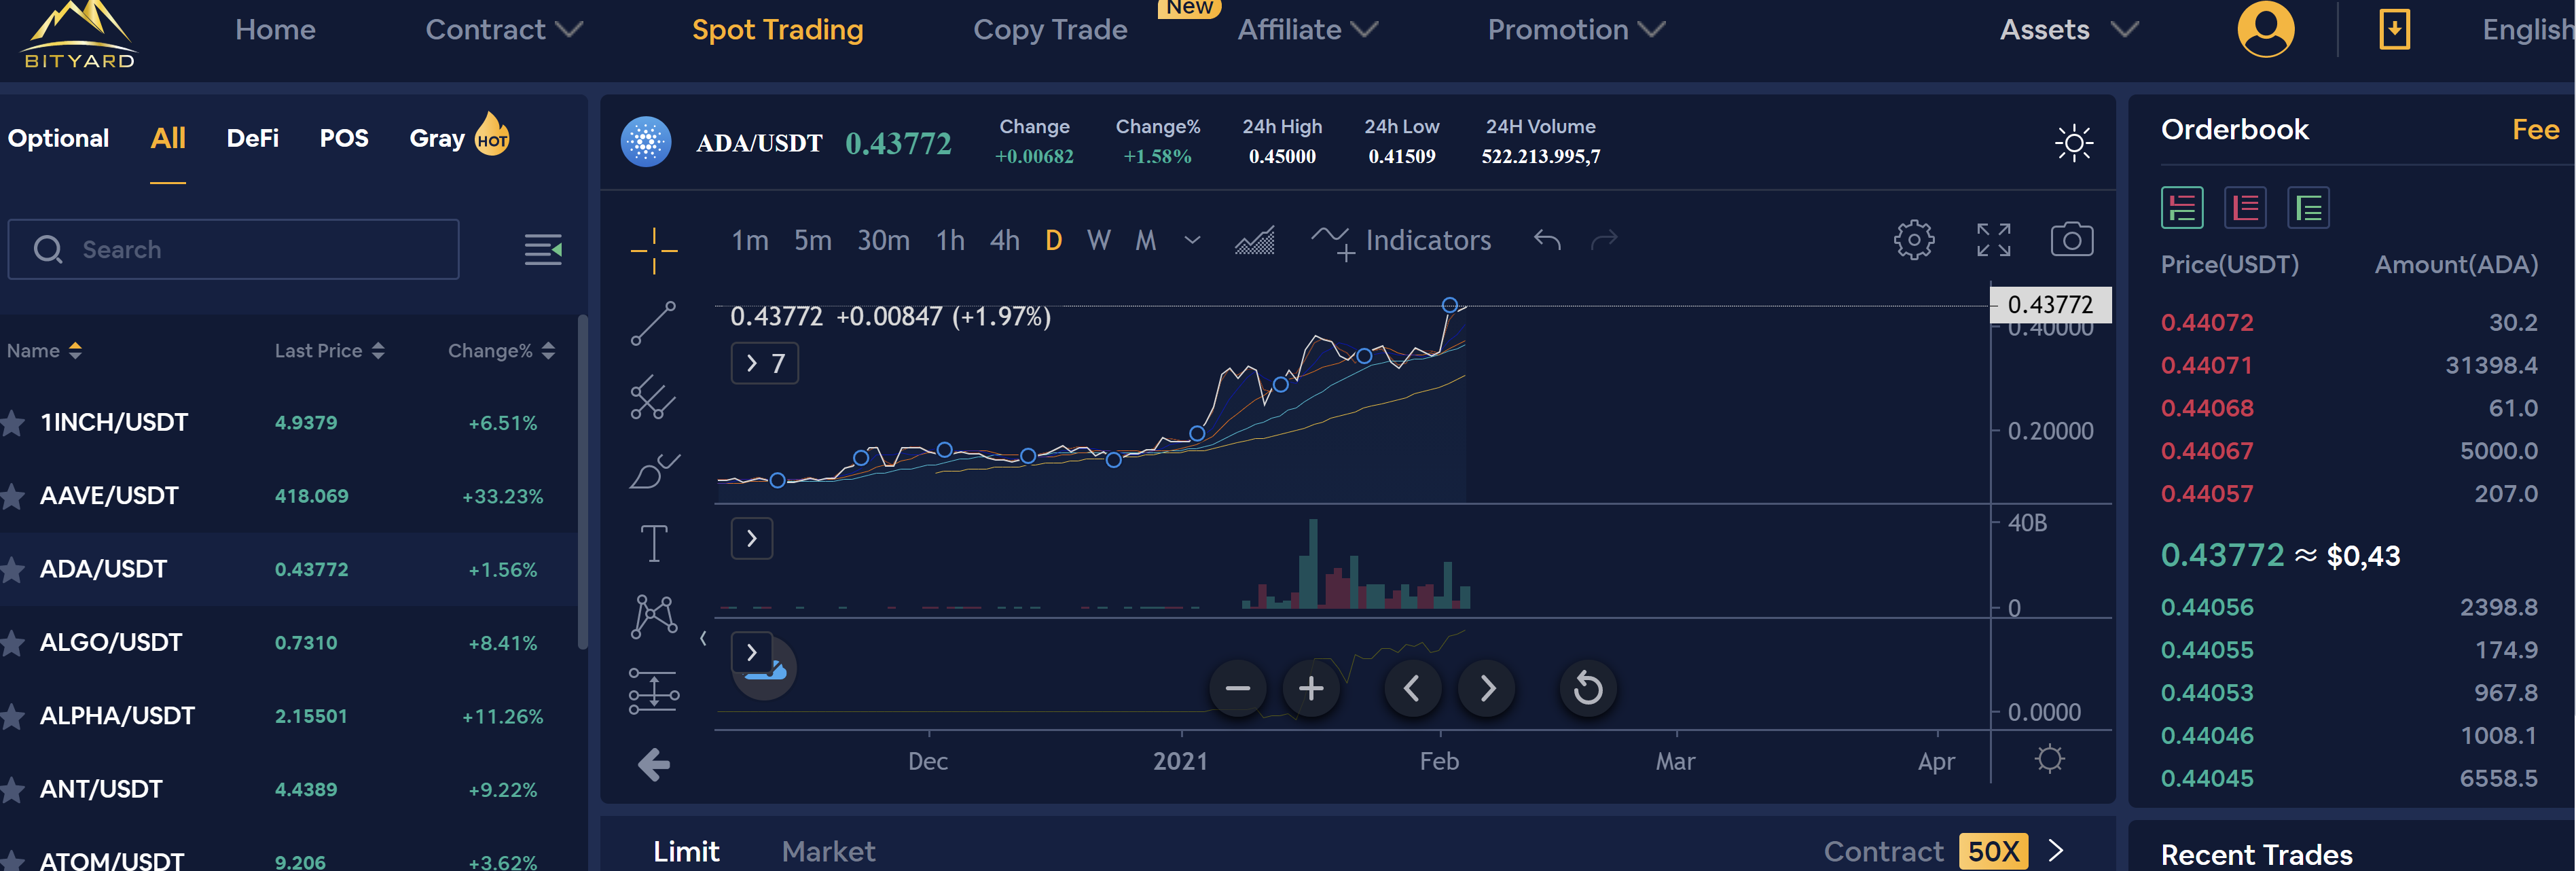Viewport: 2576px width, 871px height.
Task: Switch to the DeFi market tab
Action: point(252,138)
